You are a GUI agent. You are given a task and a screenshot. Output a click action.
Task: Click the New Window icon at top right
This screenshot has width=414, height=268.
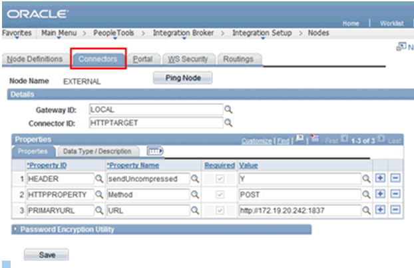[401, 47]
